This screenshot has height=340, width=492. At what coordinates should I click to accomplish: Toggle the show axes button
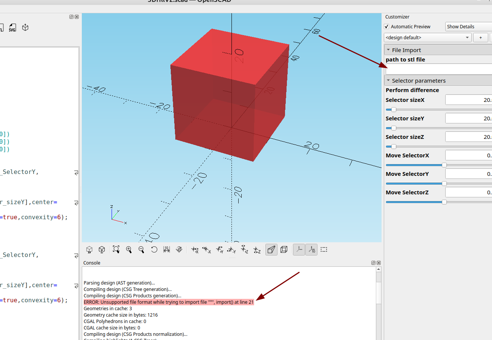click(299, 249)
